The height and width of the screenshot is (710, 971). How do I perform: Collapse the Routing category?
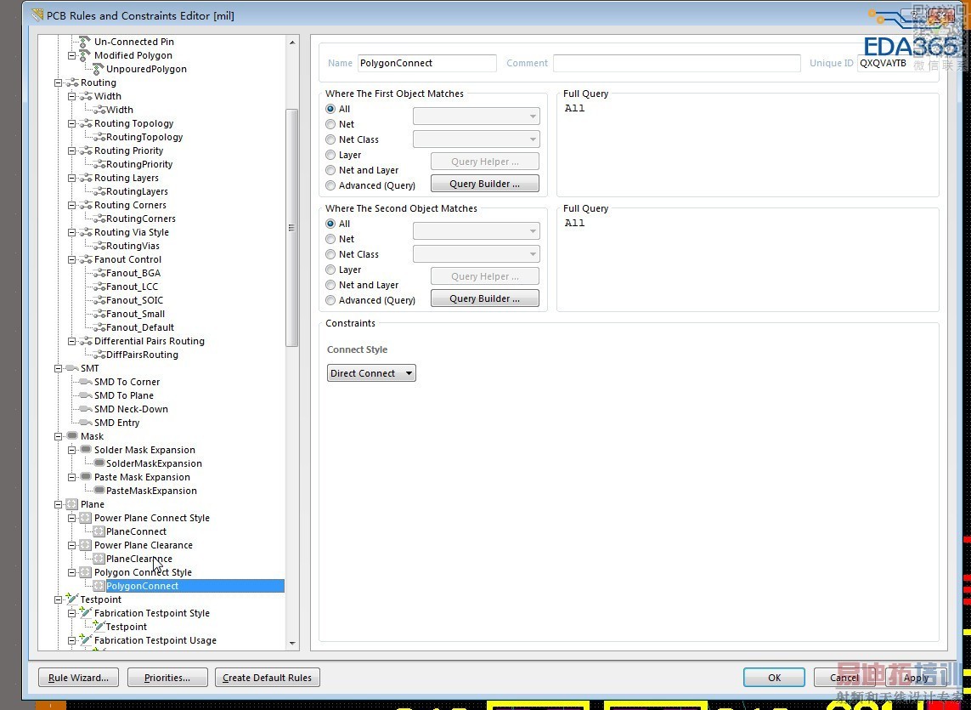[59, 82]
